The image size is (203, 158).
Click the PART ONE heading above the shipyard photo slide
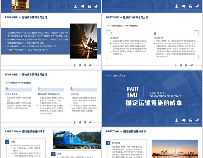click(x=26, y=17)
